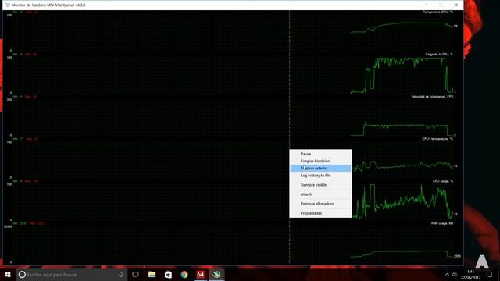
Task: Click the CPU usage graph label
Action: point(443,181)
